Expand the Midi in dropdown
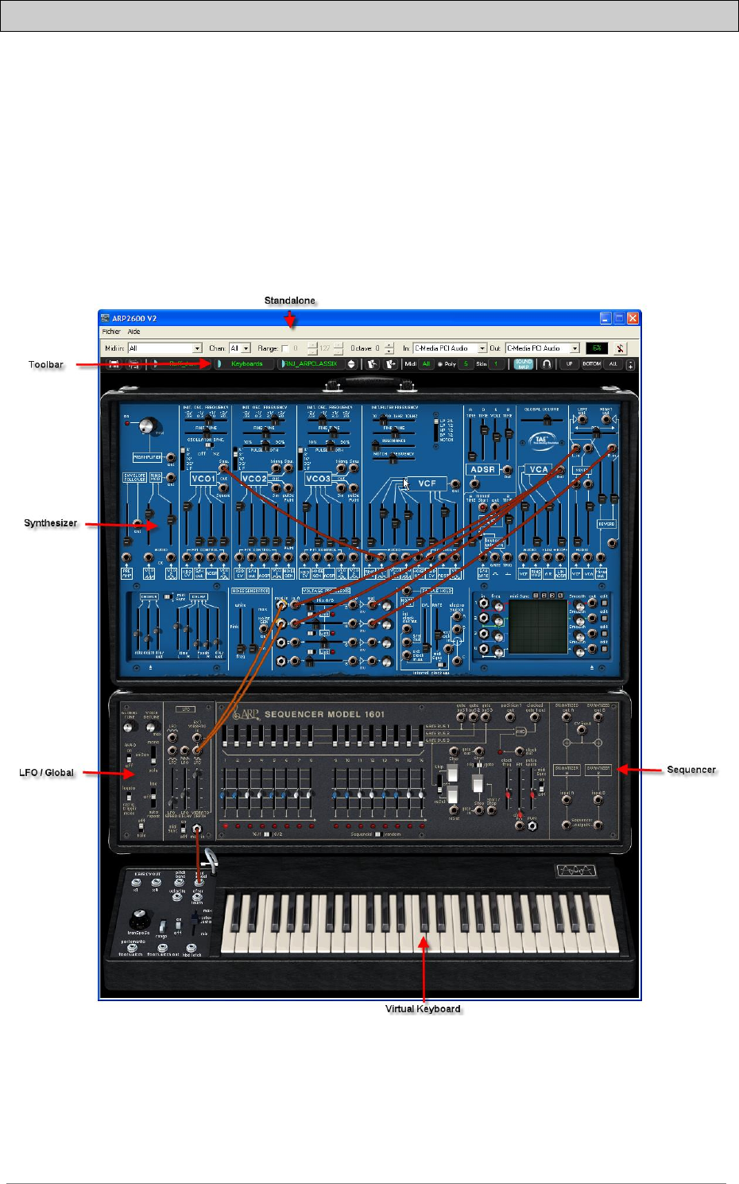This screenshot has height=1184, width=739. (198, 348)
